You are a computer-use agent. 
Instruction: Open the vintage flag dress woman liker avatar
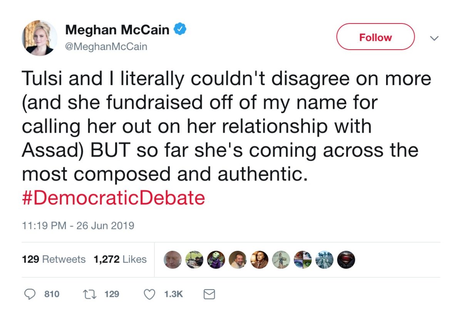coord(281,260)
